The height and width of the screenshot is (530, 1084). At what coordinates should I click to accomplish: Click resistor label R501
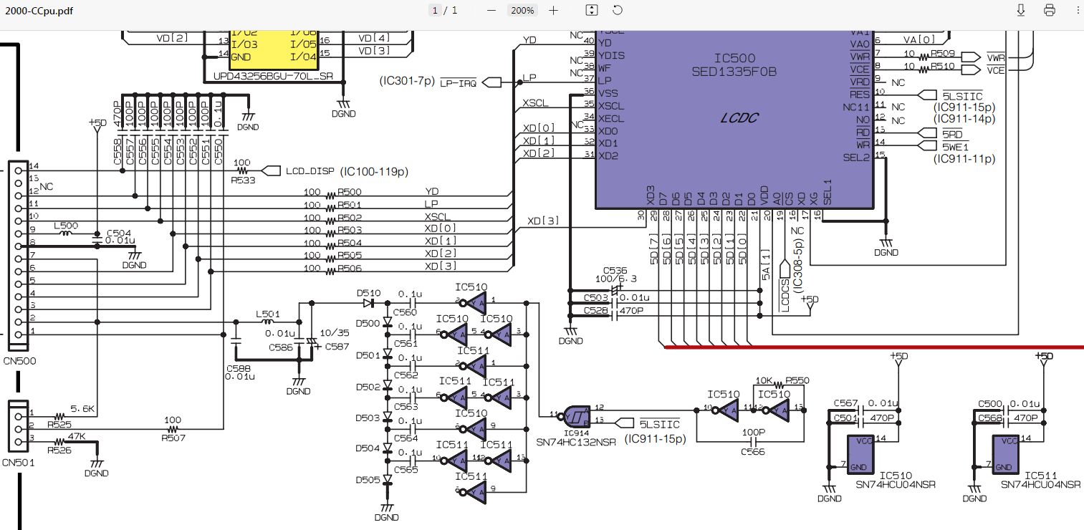pyautogui.click(x=349, y=205)
